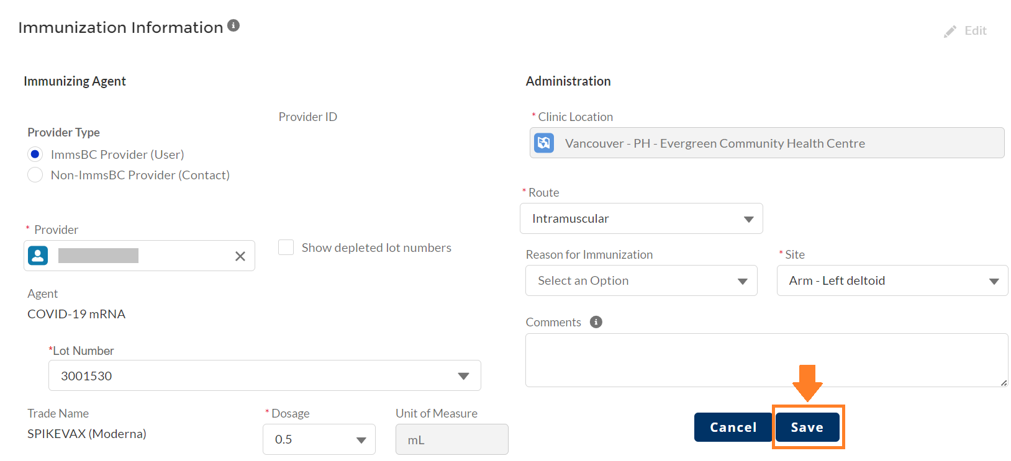This screenshot has width=1011, height=461.
Task: Open the Dosage dropdown
Action: coord(319,439)
